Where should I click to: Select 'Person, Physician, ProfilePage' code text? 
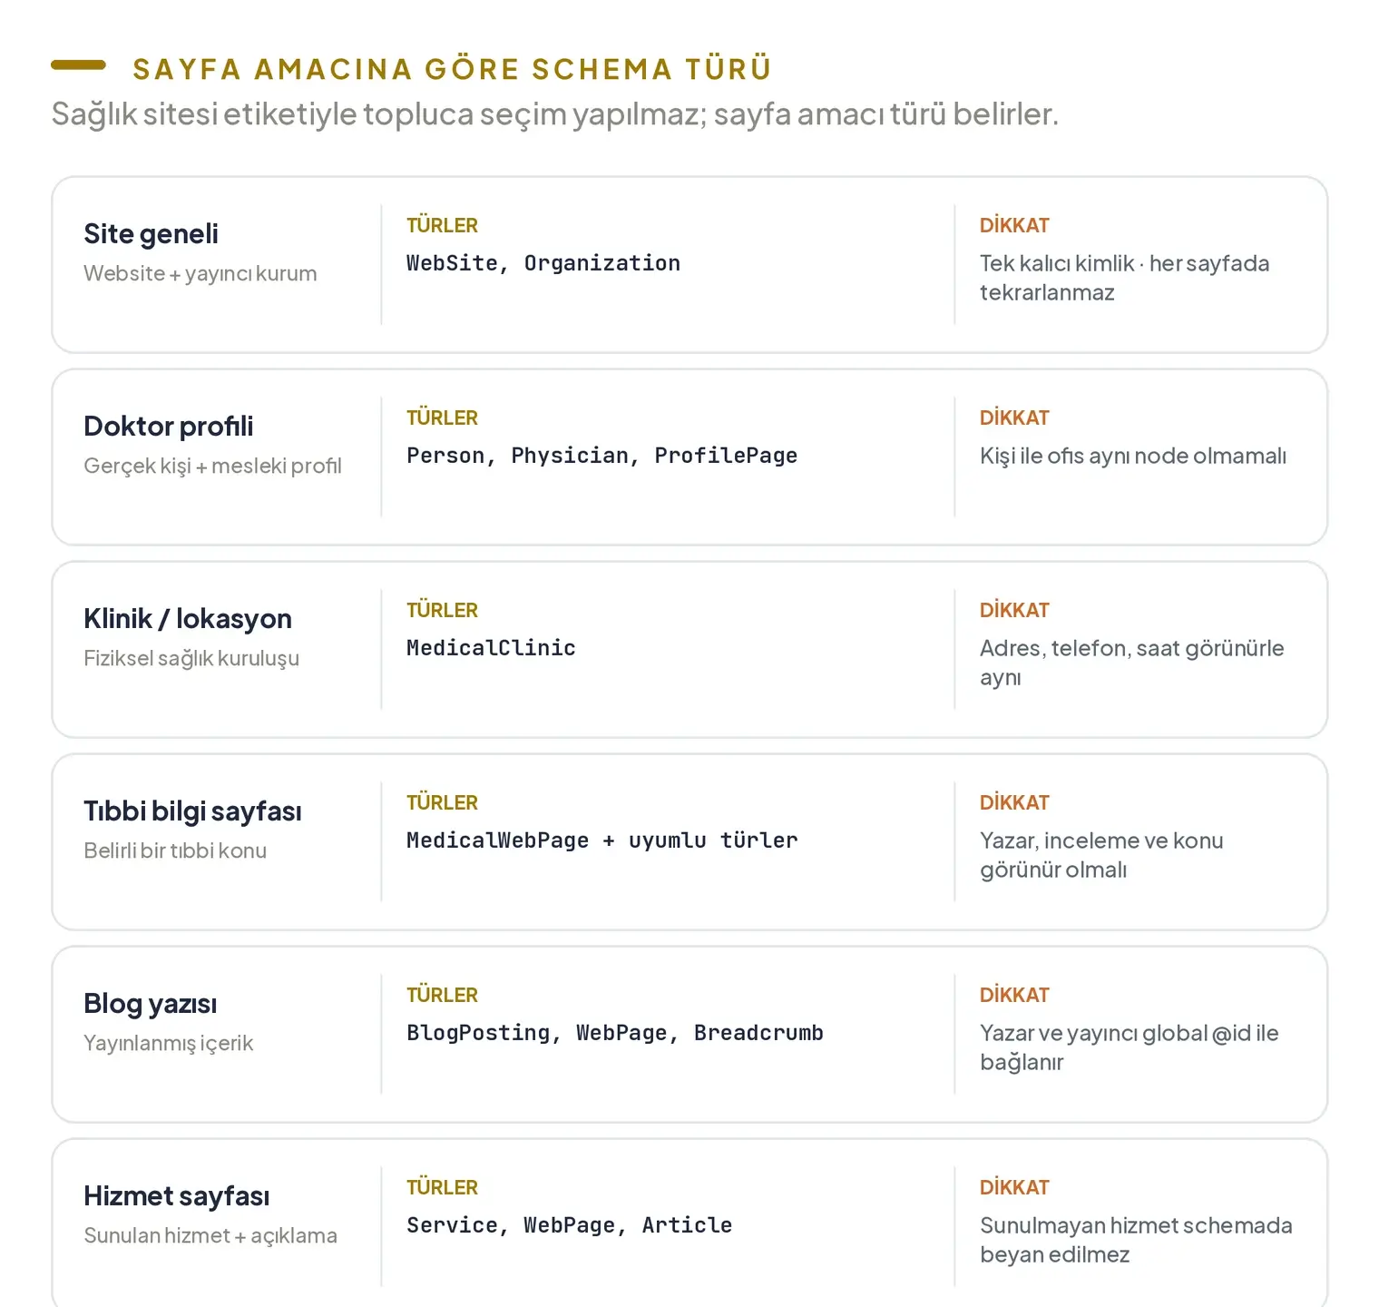[601, 456]
